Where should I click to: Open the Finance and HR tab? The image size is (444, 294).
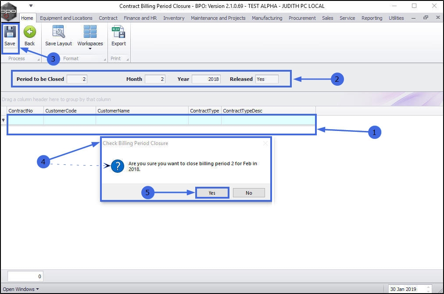pos(140,18)
